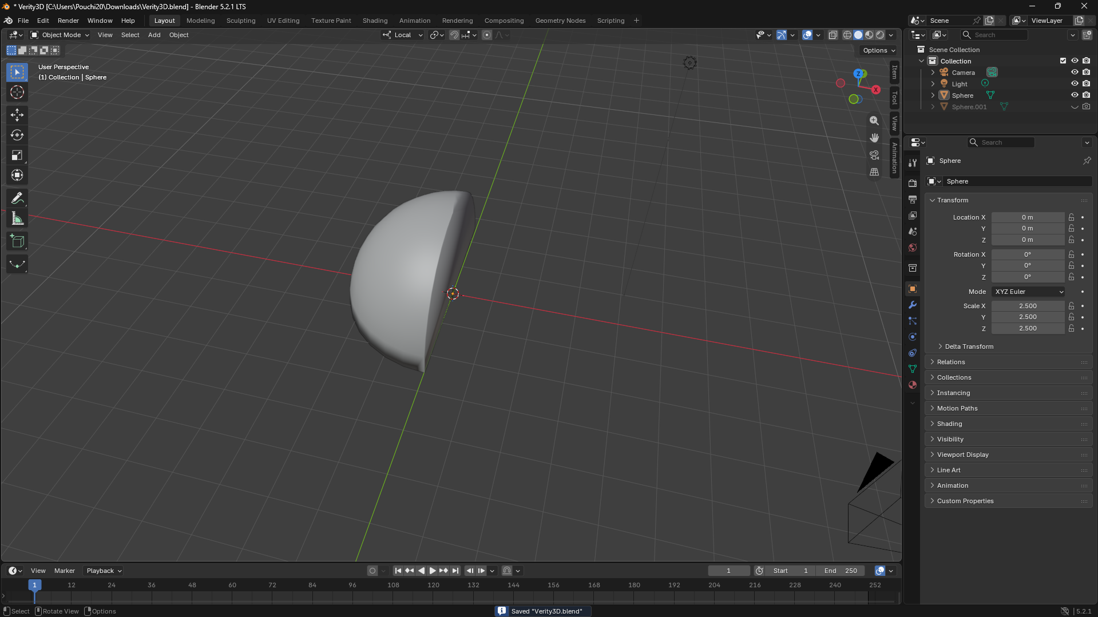1098x617 pixels.
Task: Open the Render menu
Action: point(68,21)
